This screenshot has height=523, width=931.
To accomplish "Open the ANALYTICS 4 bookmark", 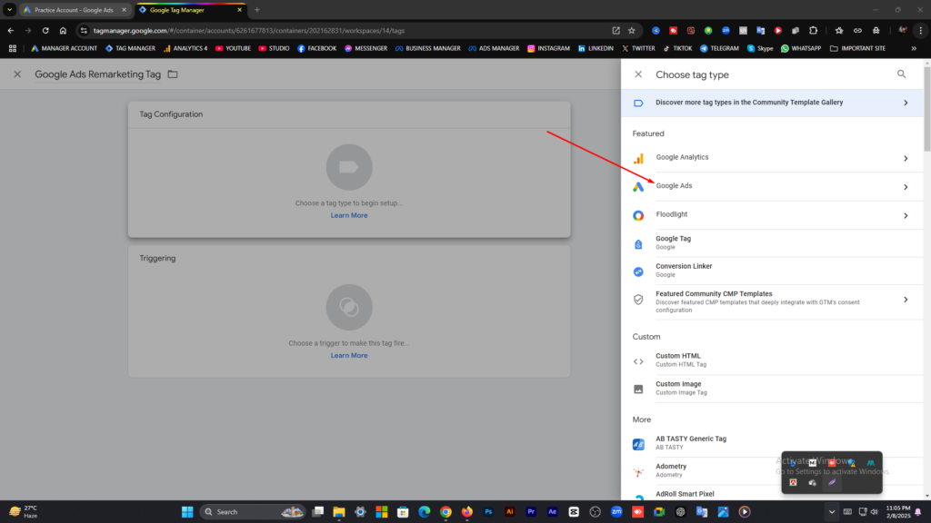I will pyautogui.click(x=185, y=49).
